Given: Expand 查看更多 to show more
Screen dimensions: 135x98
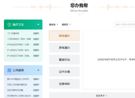Looking at the screenshot, I should point(101,96).
